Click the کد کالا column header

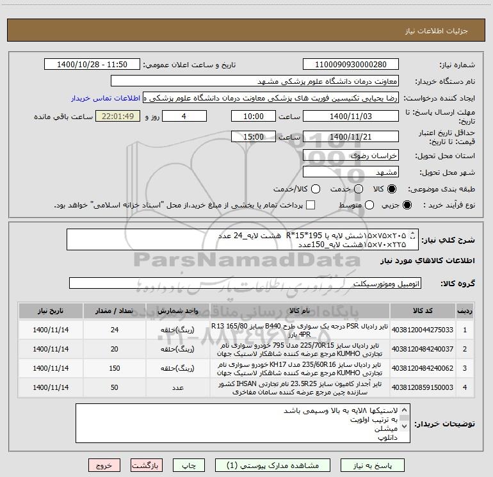click(423, 311)
